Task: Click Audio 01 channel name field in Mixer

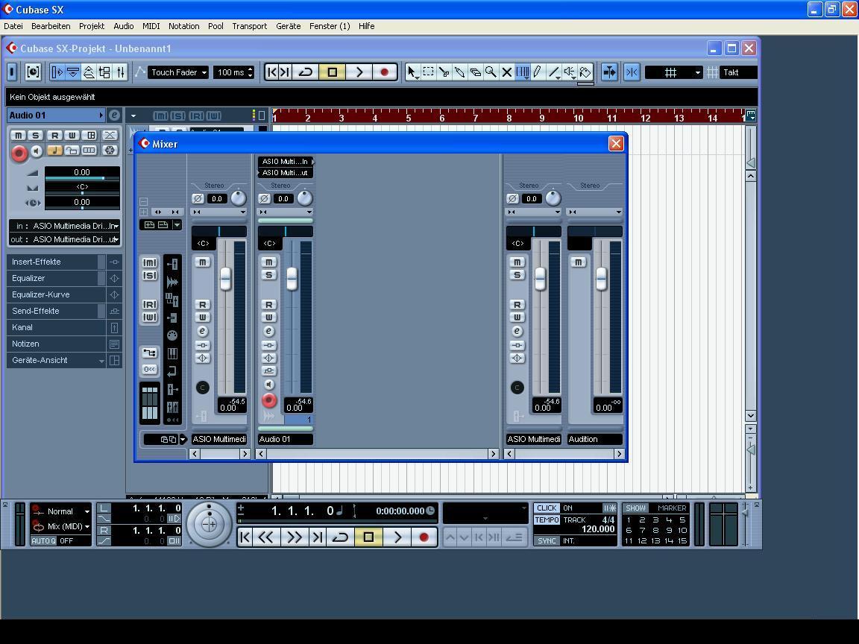Action: pos(286,439)
